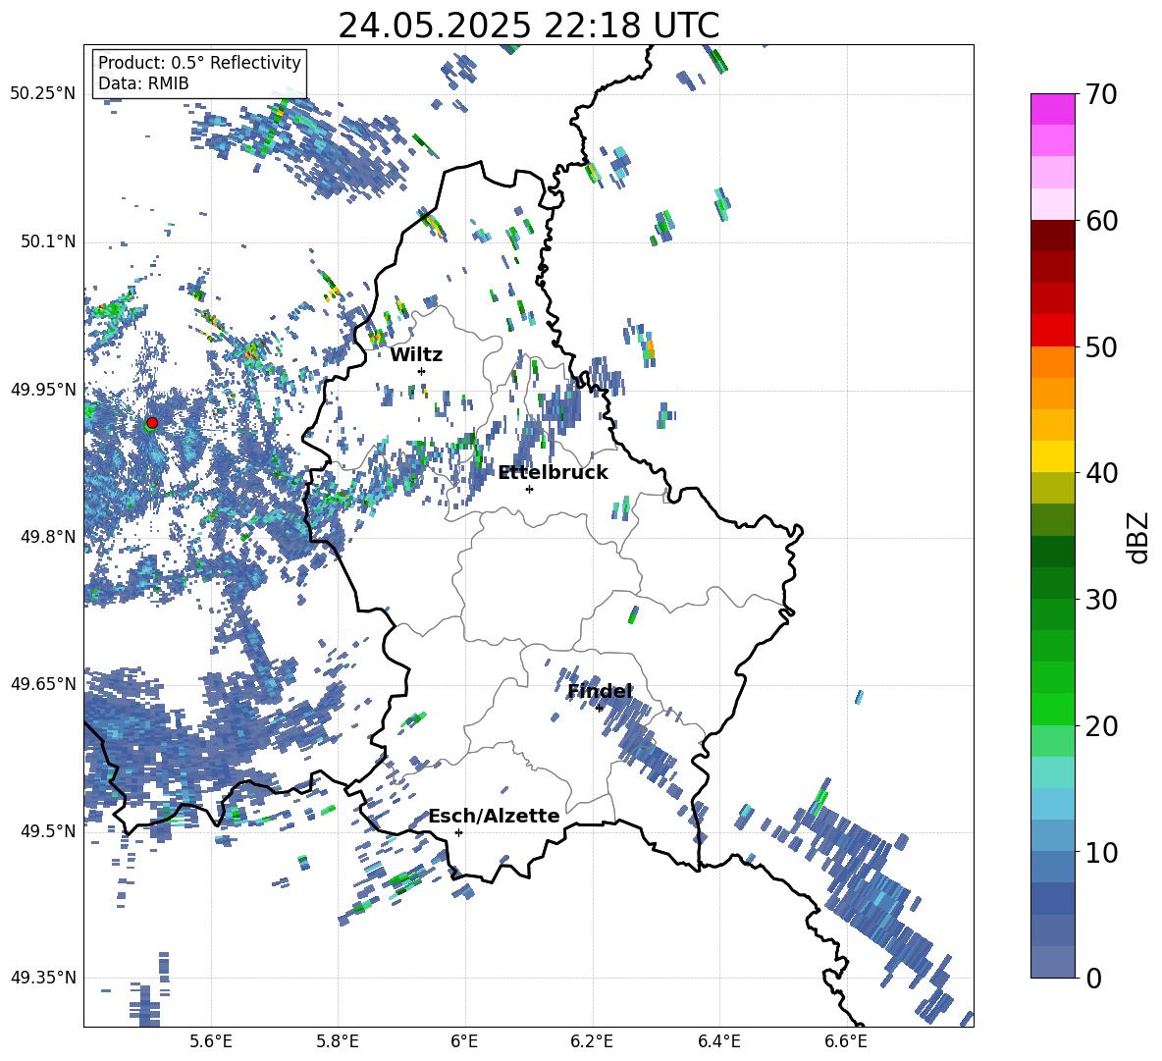Click the Ettelbruck city label

coord(553,473)
